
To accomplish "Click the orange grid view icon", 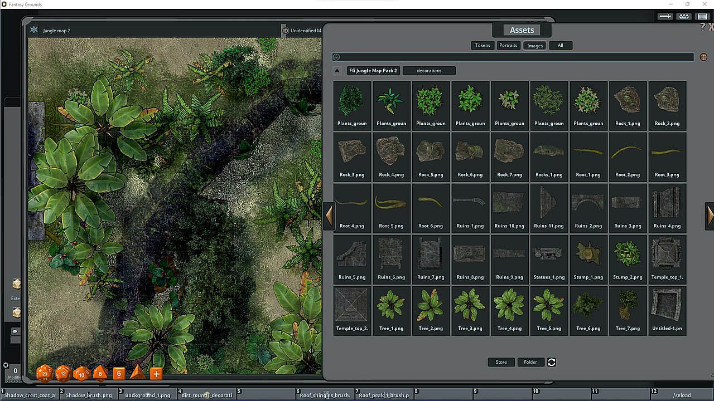I will coord(703,57).
